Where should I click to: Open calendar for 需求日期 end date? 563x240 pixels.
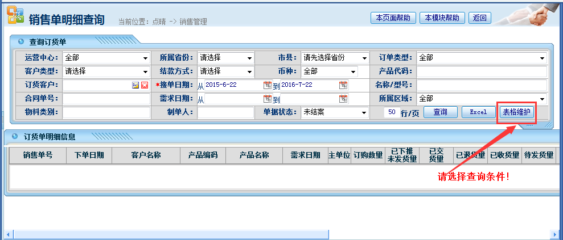pos(343,99)
